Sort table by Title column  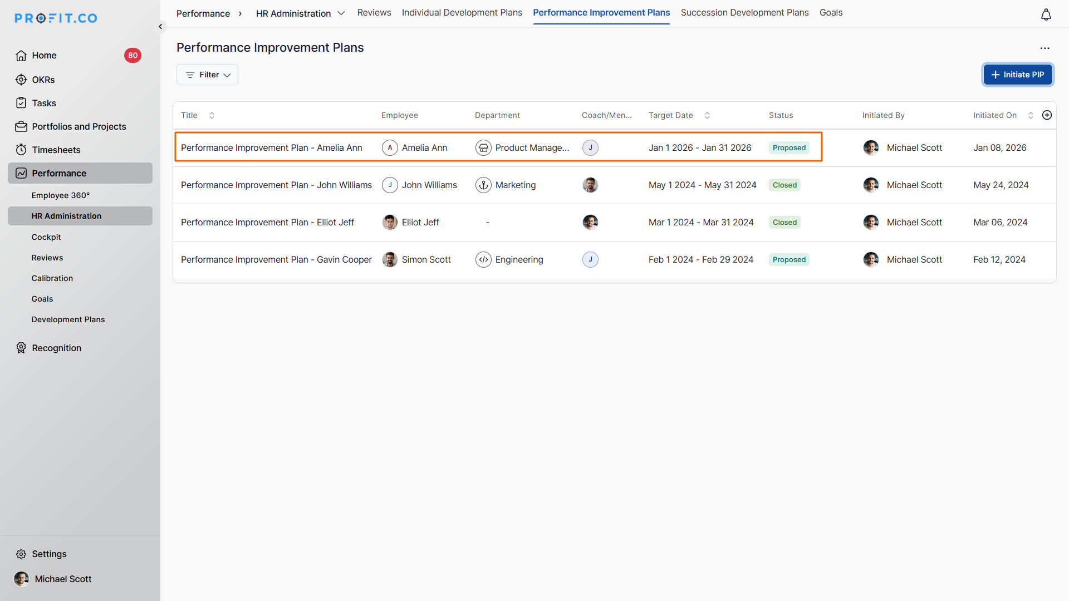(x=212, y=115)
